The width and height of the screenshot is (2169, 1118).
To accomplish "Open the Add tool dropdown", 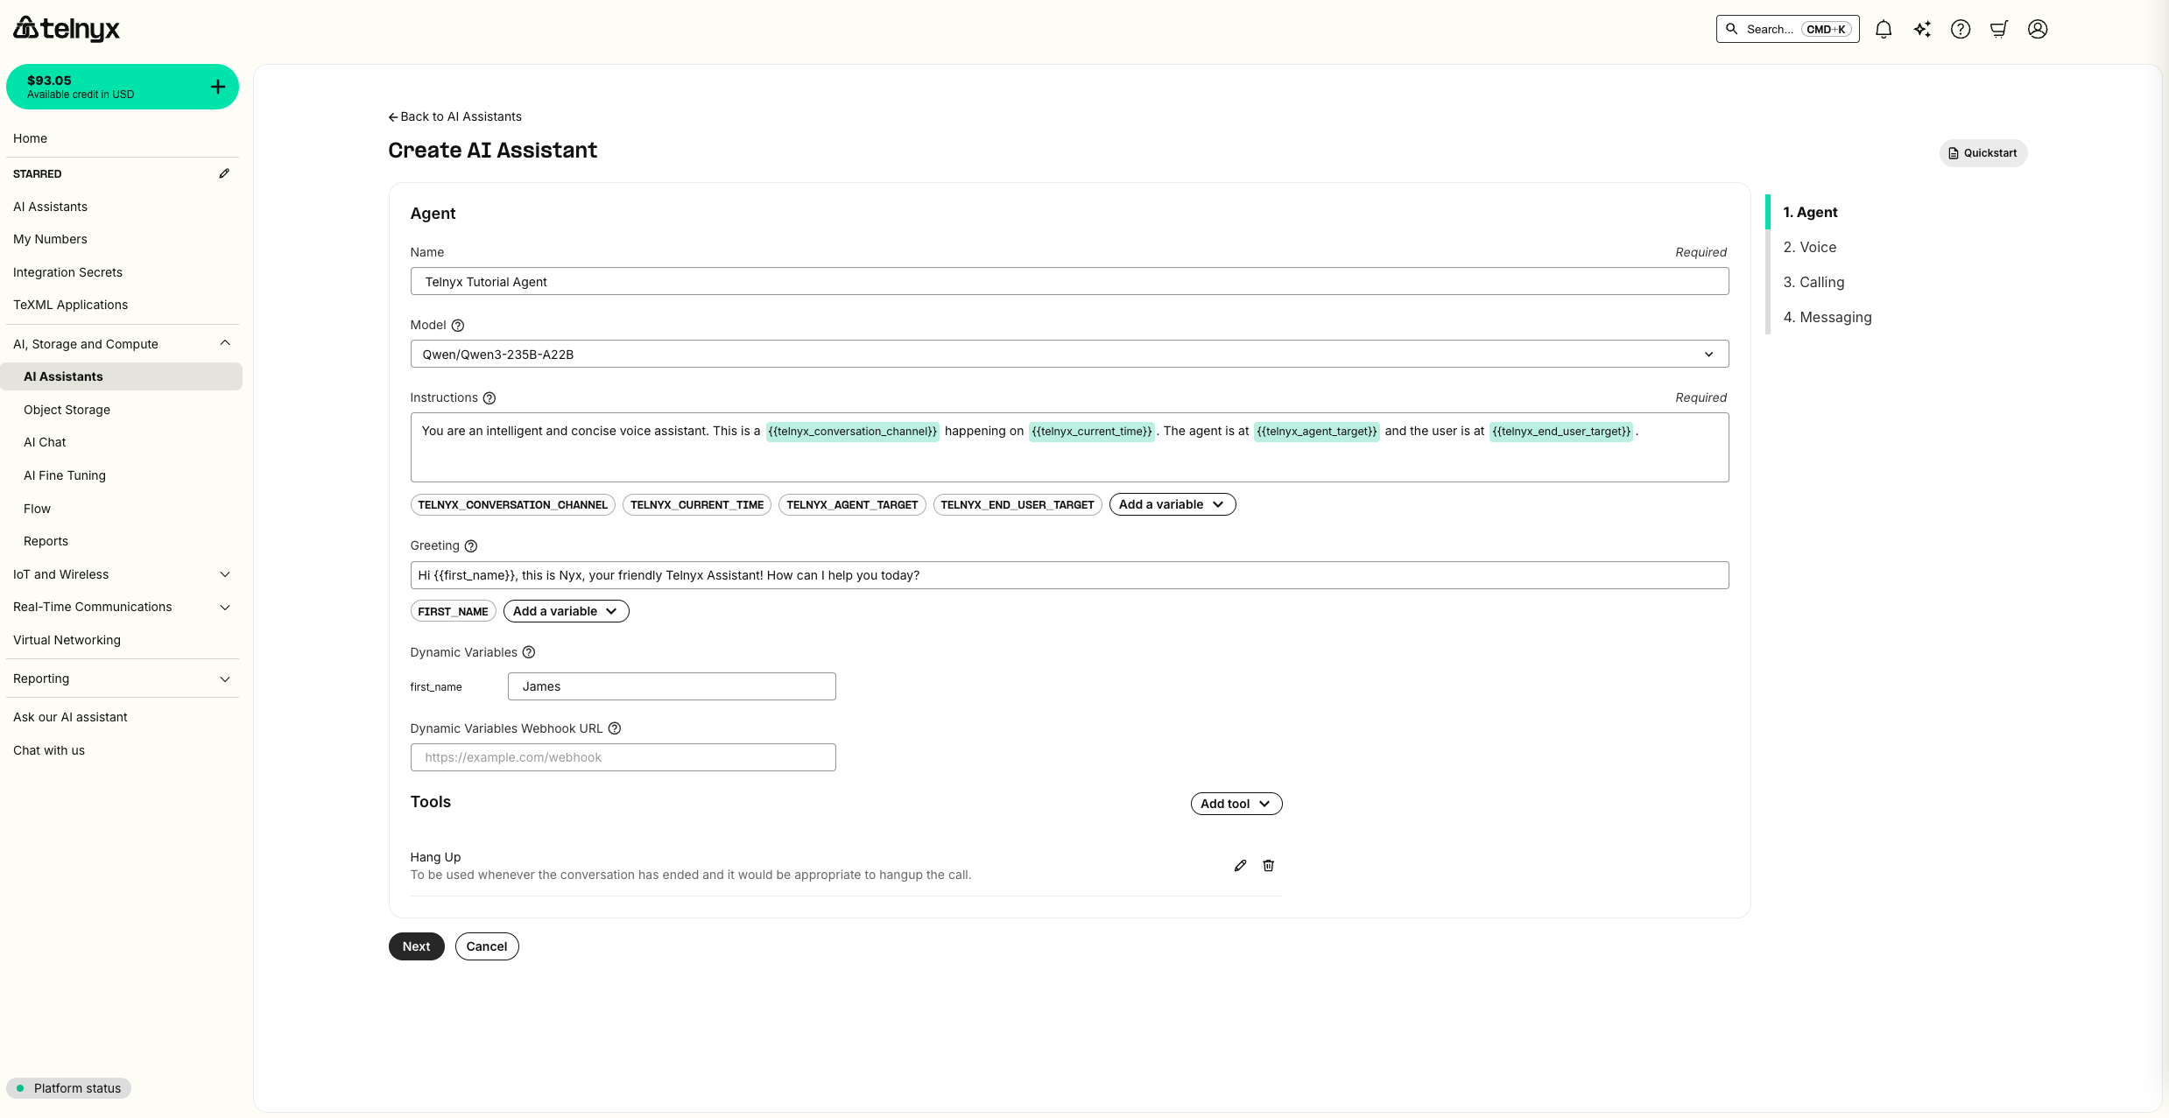I will pyautogui.click(x=1236, y=803).
